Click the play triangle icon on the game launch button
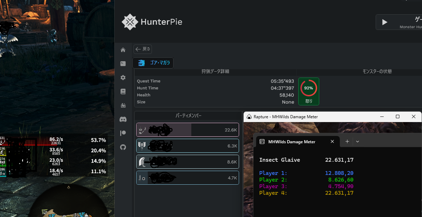422x217 pixels. coord(385,22)
